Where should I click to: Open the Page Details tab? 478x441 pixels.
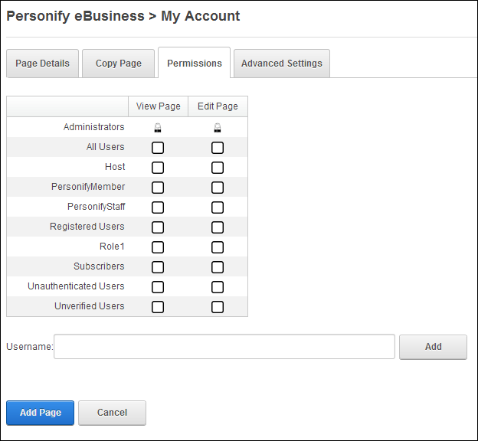tap(42, 64)
